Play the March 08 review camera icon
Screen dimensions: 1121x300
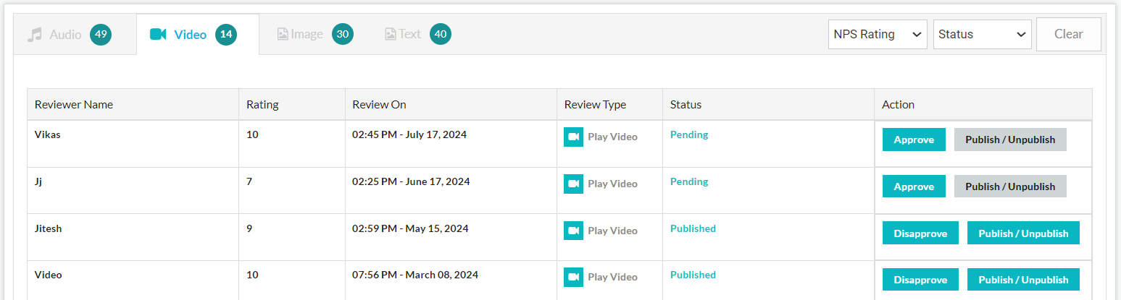click(x=573, y=277)
